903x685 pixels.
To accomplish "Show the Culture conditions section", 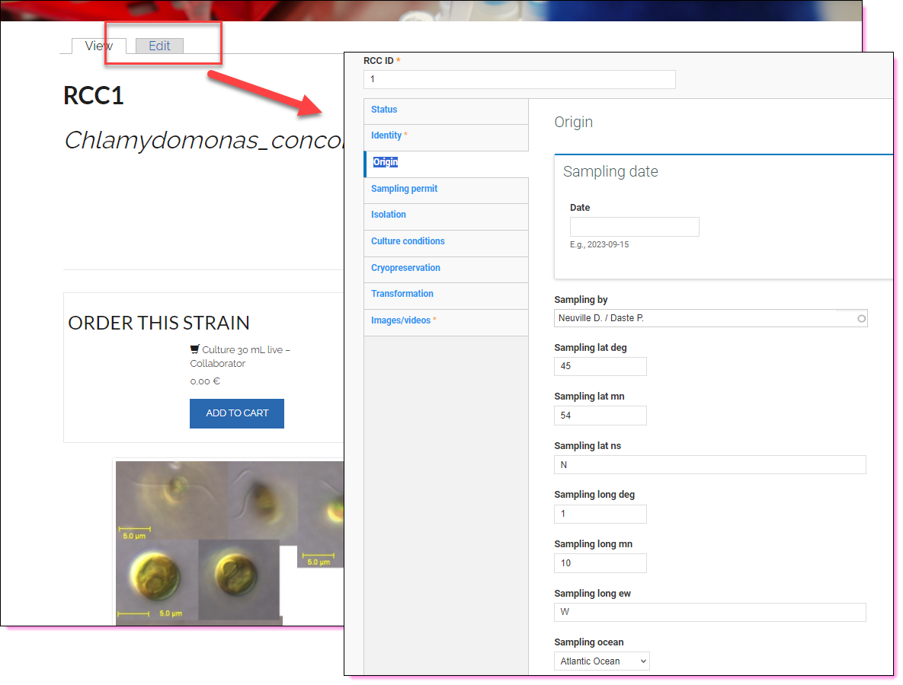I will [x=408, y=241].
